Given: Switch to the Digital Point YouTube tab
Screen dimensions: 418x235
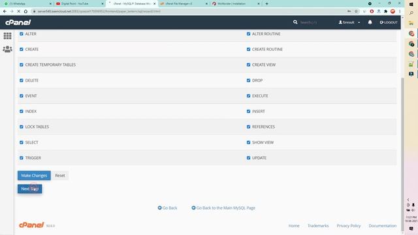Looking at the screenshot, I should click(80, 4).
